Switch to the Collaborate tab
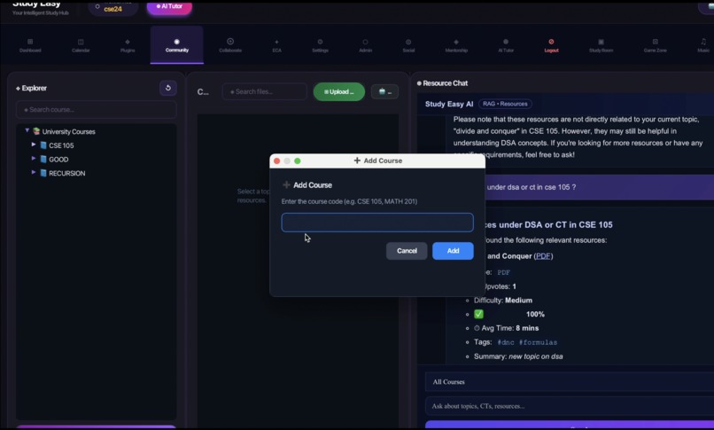The image size is (714, 430). [230, 45]
